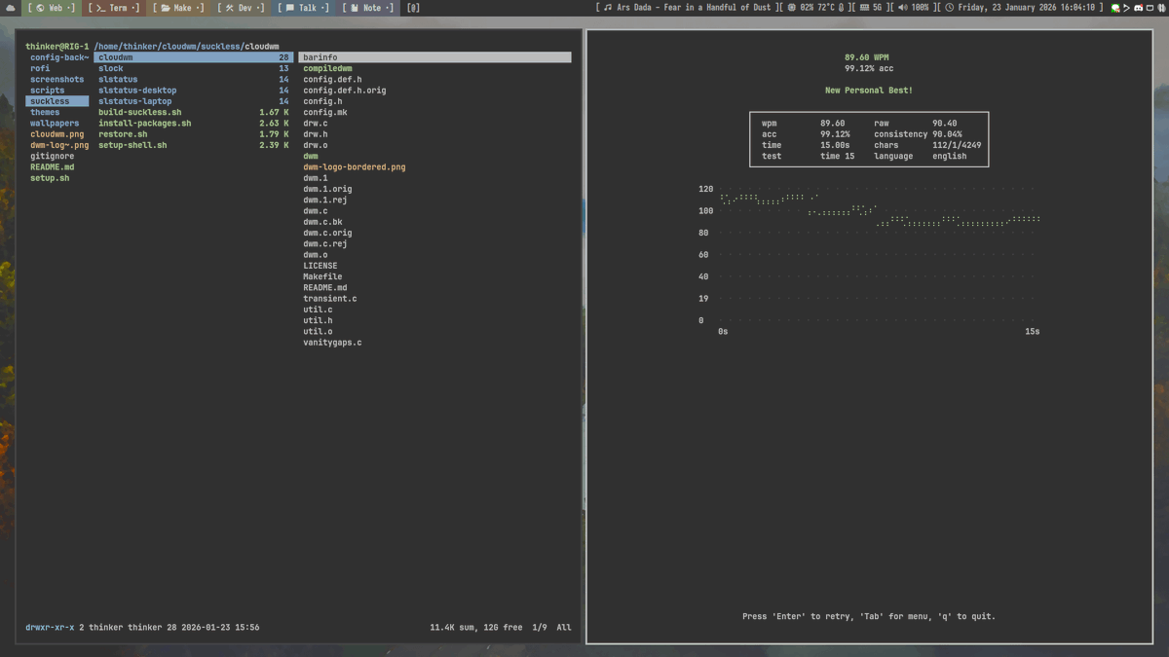This screenshot has width=1169, height=657.
Task: Click the green chat tray icon
Action: pos(1115,8)
